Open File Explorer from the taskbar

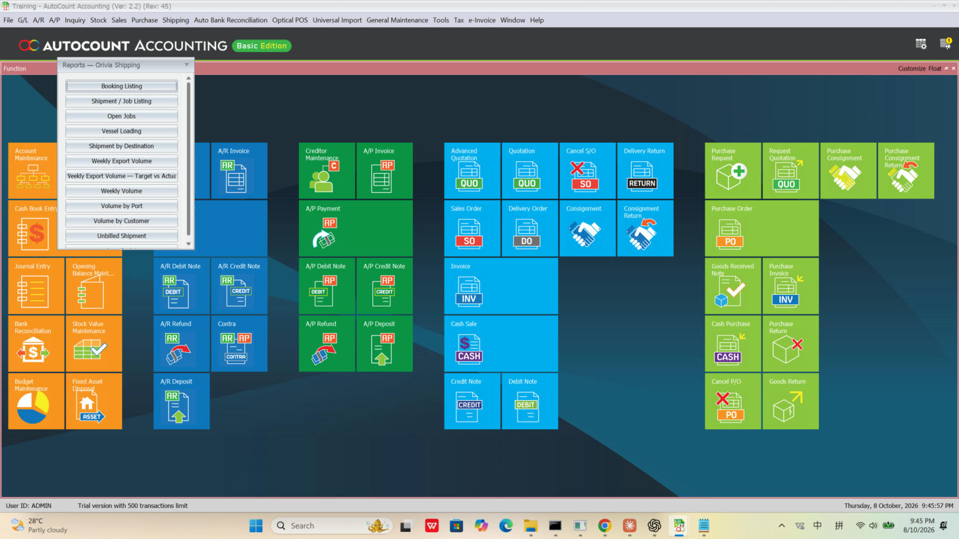[531, 526]
